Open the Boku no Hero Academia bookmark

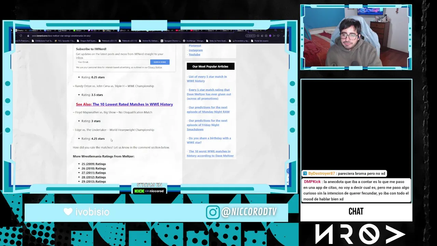pos(216,41)
